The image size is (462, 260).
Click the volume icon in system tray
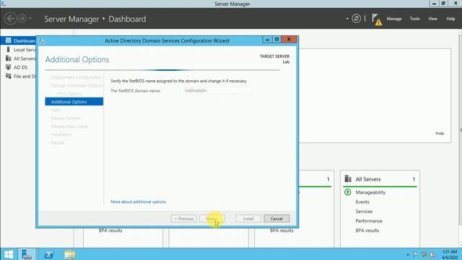coord(432,255)
